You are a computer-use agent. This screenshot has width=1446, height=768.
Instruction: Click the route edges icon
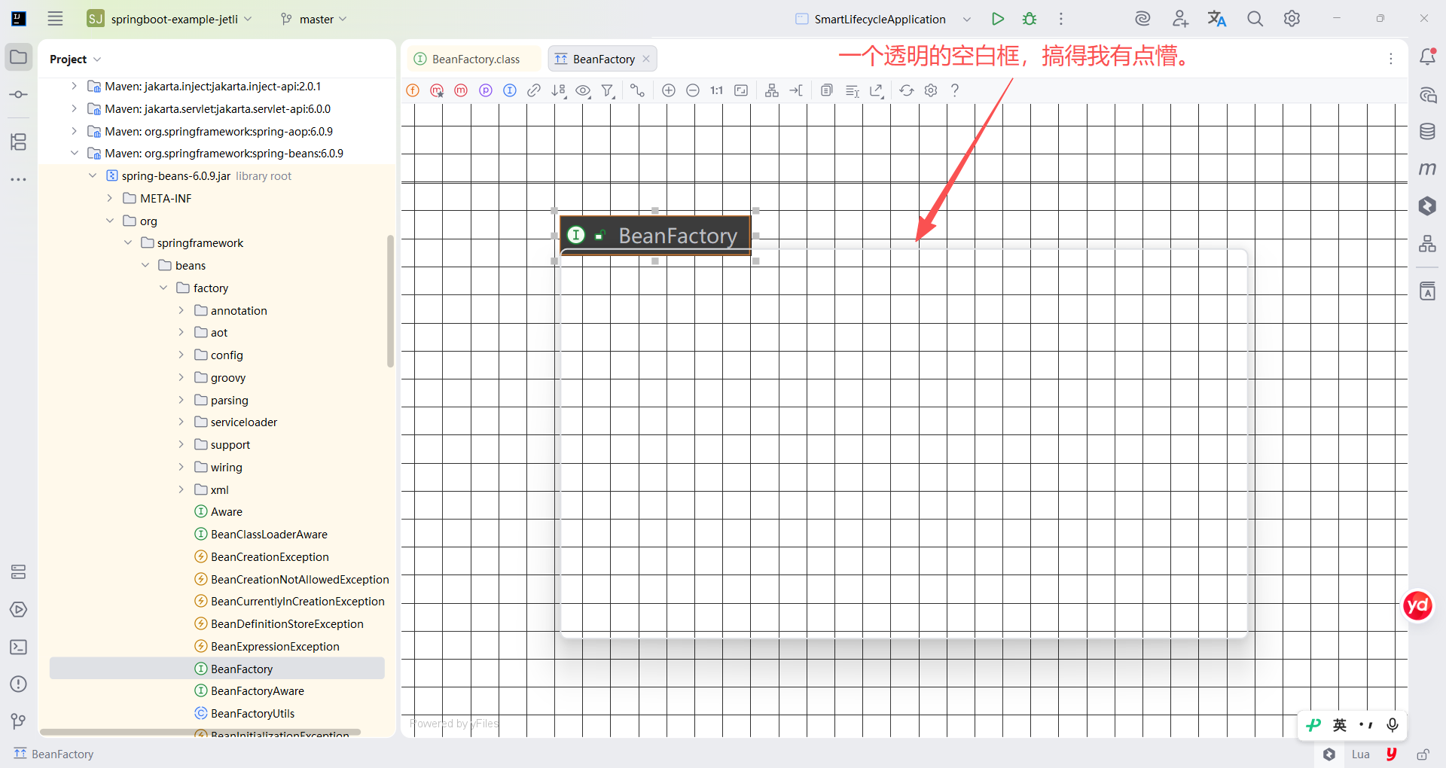pyautogui.click(x=796, y=90)
